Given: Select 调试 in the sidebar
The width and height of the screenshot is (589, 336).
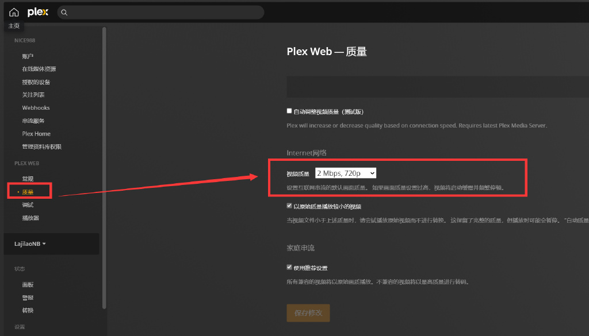Looking at the screenshot, I should (28, 204).
